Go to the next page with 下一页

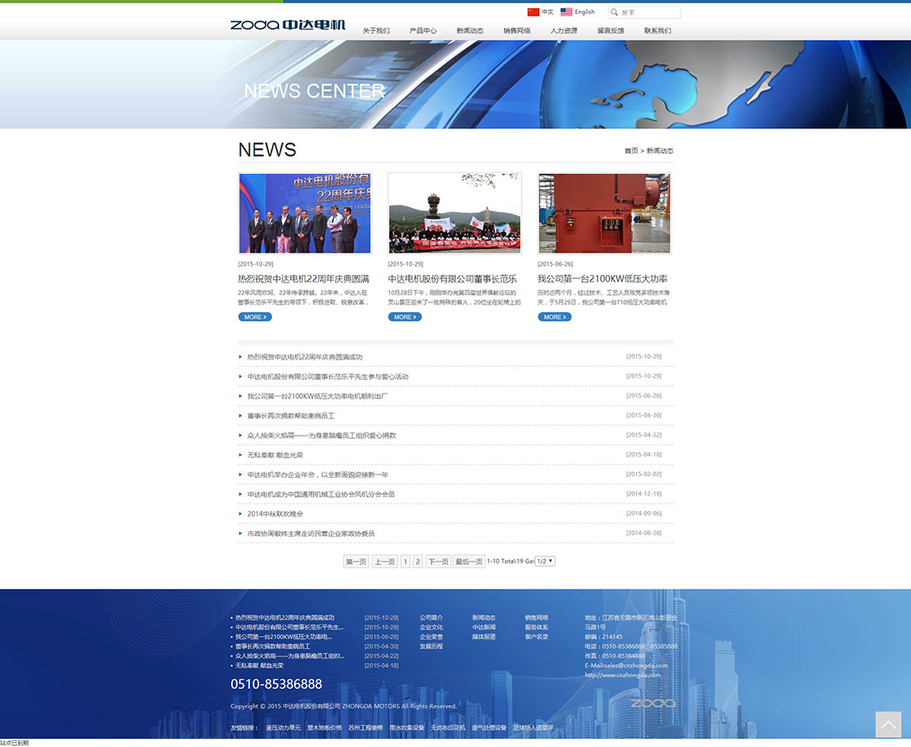tap(438, 561)
